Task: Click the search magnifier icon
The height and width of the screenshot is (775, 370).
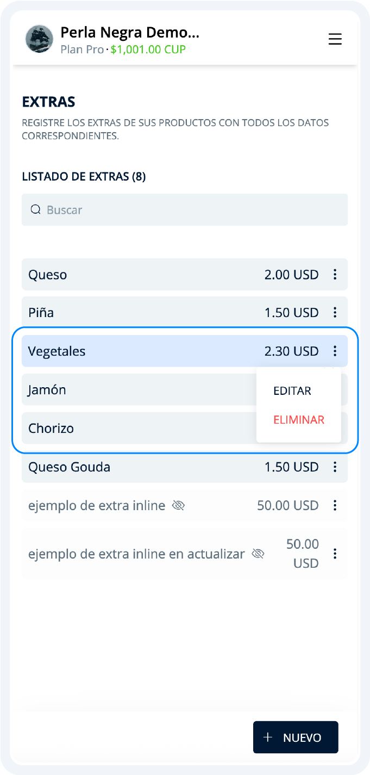Action: click(x=36, y=209)
